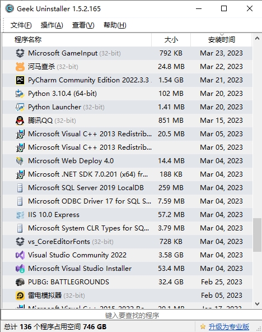Select the 河马查杀 program icon
The height and width of the screenshot is (332, 262).
20,67
